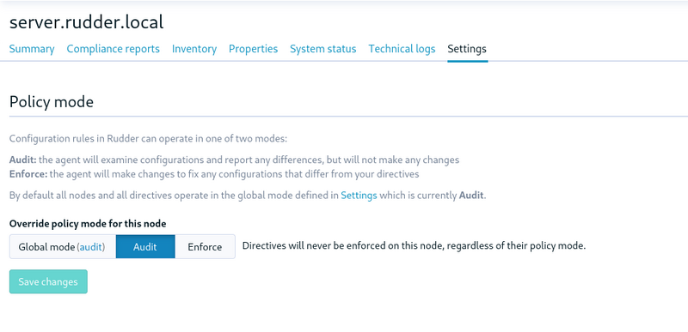The height and width of the screenshot is (332, 688).
Task: Open the Technical logs tab
Action: [402, 49]
